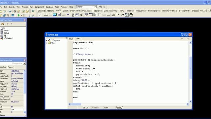Viewport: 211px width, 119px height.
Task: Select the pointer arrow in component palette
Action: 40,15
